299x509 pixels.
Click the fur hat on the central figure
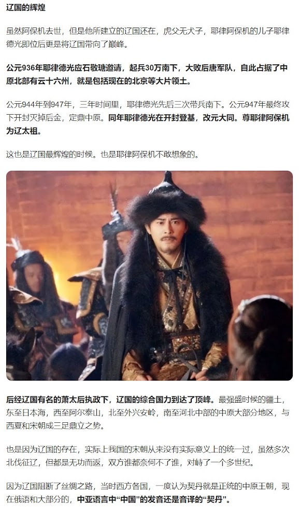tap(166, 201)
